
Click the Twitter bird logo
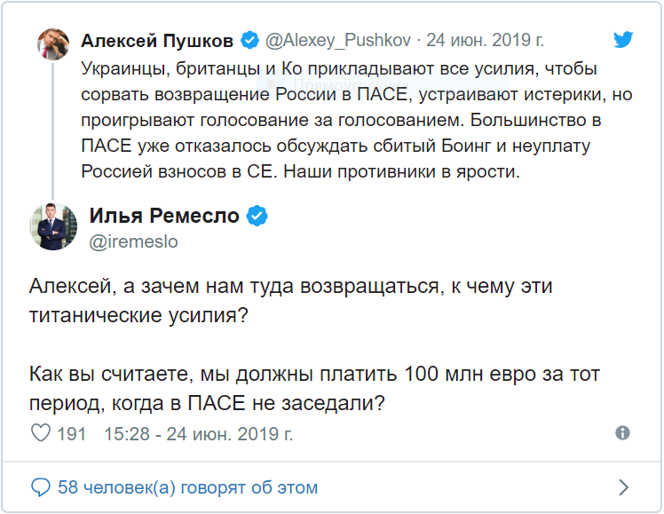tap(625, 40)
